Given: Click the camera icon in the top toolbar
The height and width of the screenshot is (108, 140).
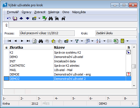Looking at the screenshot, I should pos(34,18).
